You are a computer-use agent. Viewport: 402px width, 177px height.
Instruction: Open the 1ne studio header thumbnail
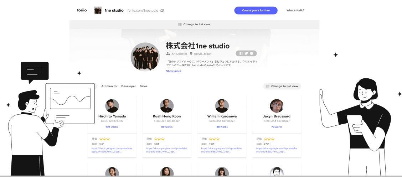click(x=98, y=10)
